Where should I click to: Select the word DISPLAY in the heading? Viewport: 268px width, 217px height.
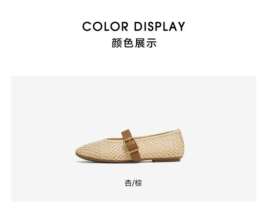pos(159,26)
